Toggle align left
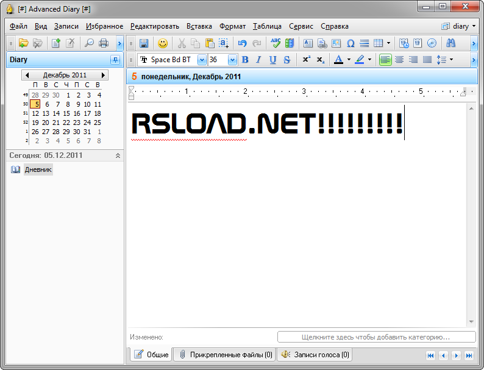 pyautogui.click(x=385, y=60)
